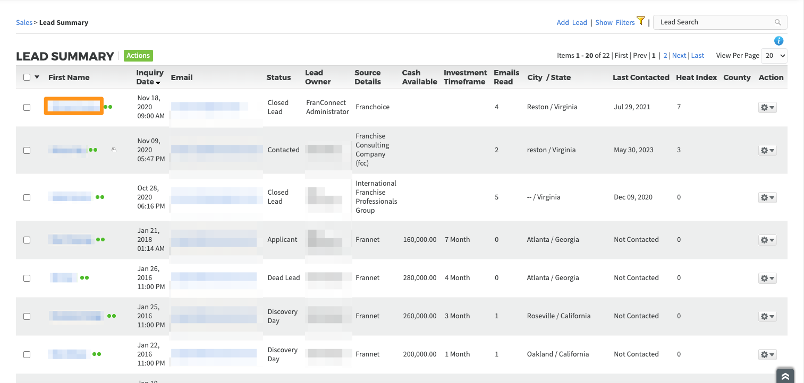This screenshot has height=383, width=804.
Task: Click the scroll-to-top double chevron button
Action: click(785, 376)
